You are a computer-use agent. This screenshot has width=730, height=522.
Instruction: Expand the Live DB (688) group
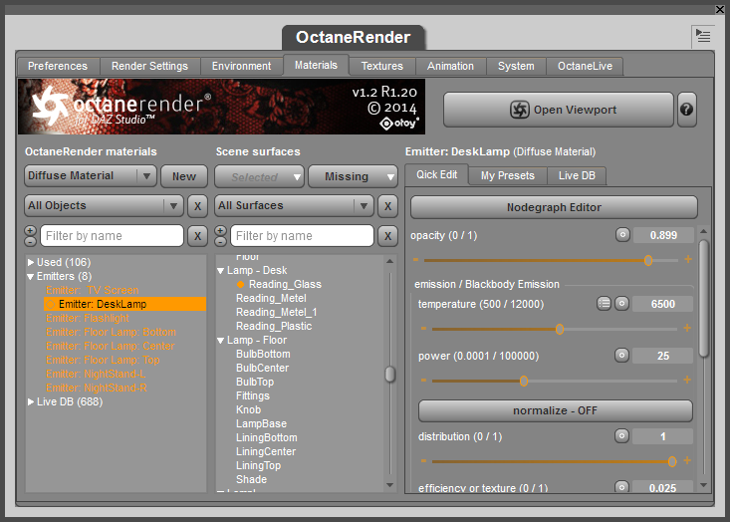[x=31, y=401]
